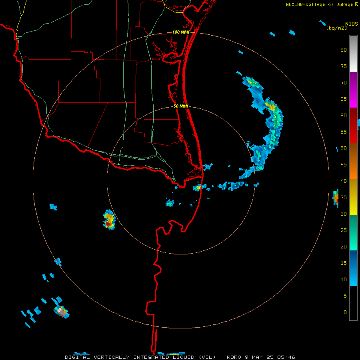Click the DIGITAL VERTICALLY INTEGRATED LIQUID (VIL) caption

[140, 357]
